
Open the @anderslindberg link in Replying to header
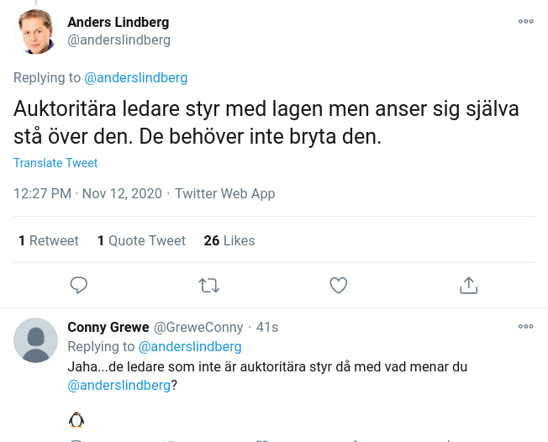pos(136,77)
